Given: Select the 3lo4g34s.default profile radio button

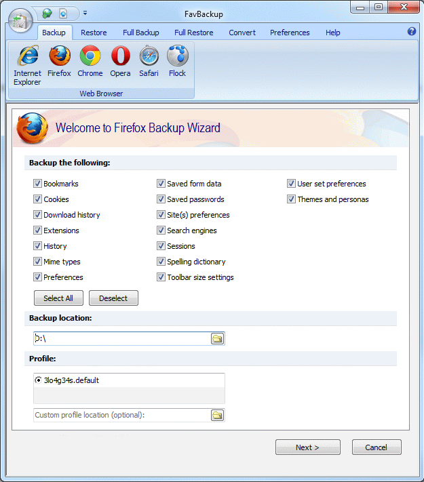Looking at the screenshot, I should click(38, 380).
